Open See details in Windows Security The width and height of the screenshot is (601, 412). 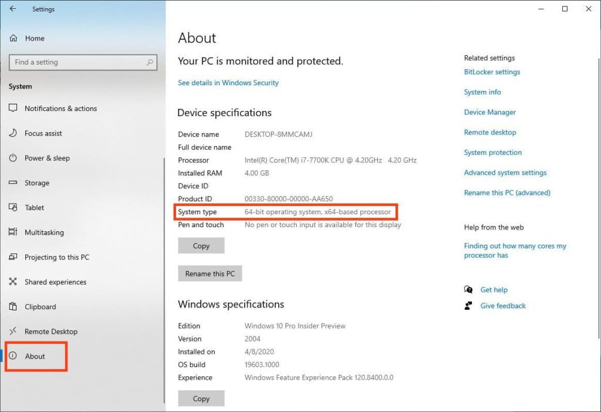click(228, 83)
